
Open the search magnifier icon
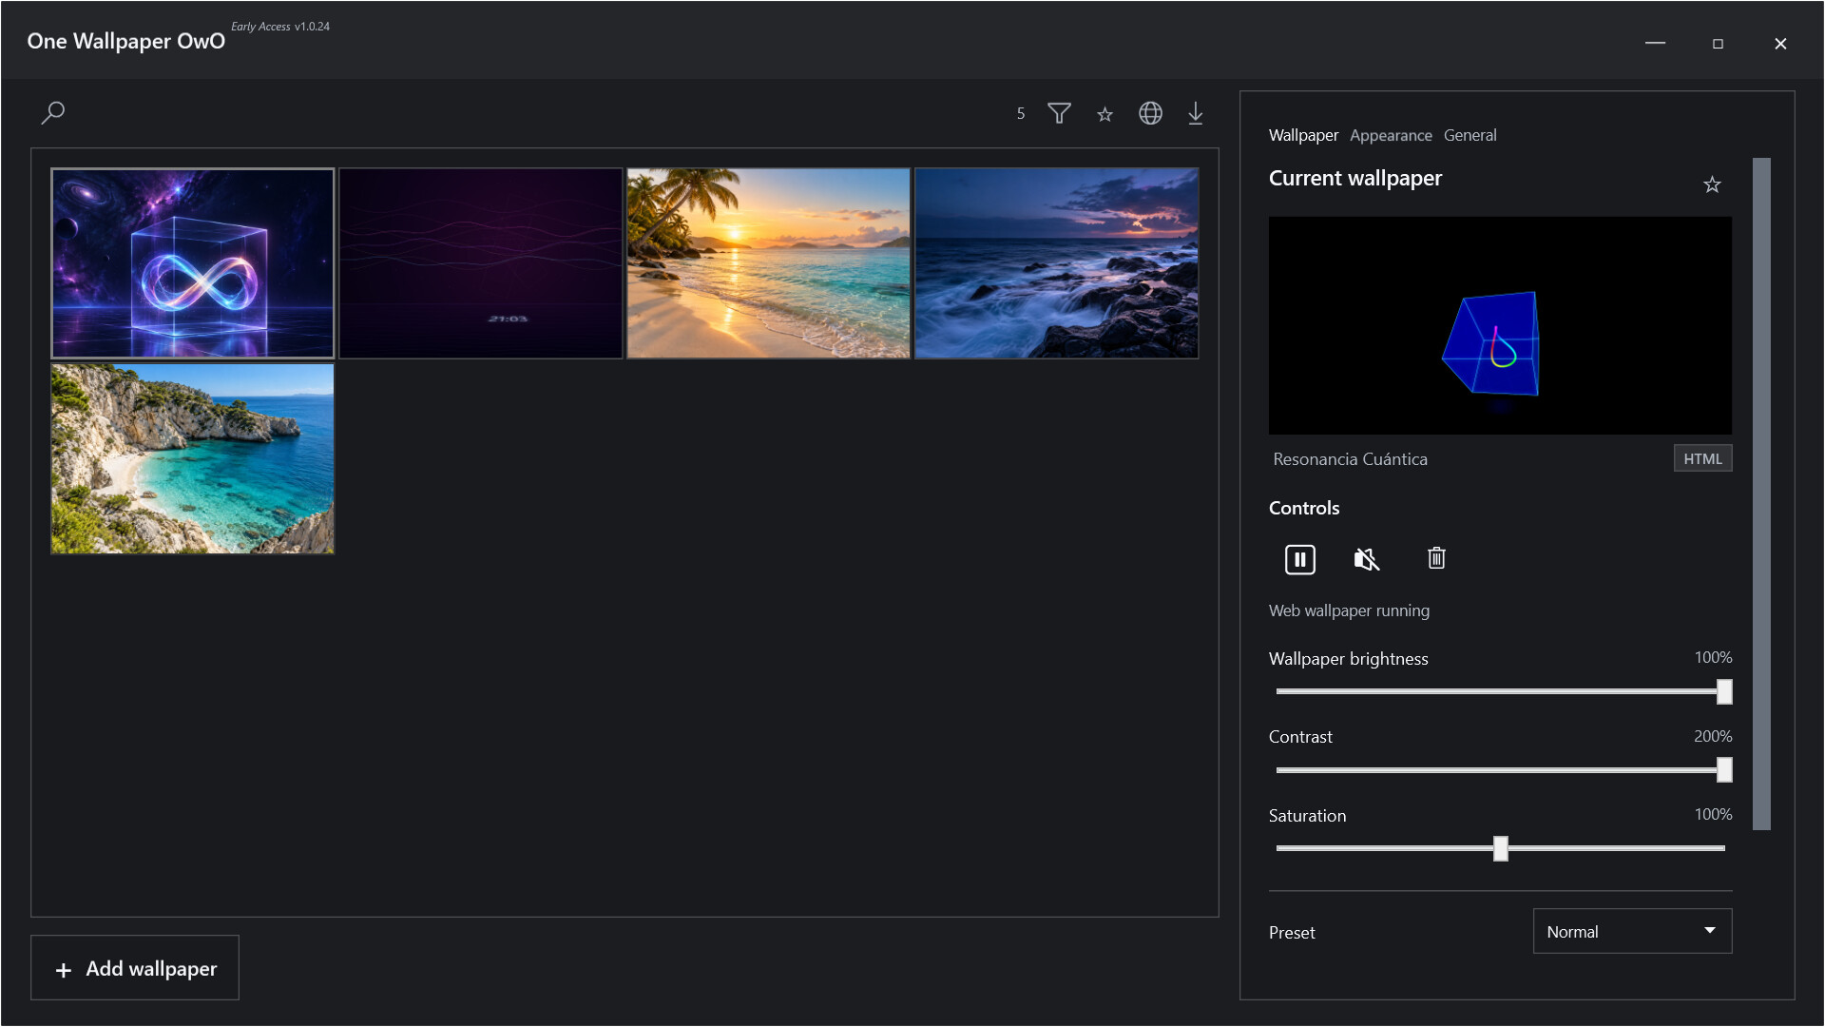click(x=53, y=113)
